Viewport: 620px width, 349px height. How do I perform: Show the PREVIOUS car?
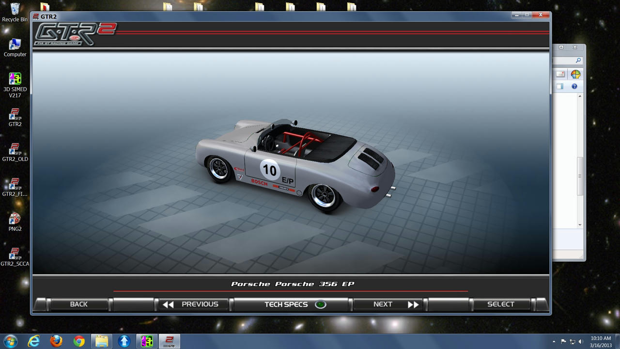pos(194,304)
